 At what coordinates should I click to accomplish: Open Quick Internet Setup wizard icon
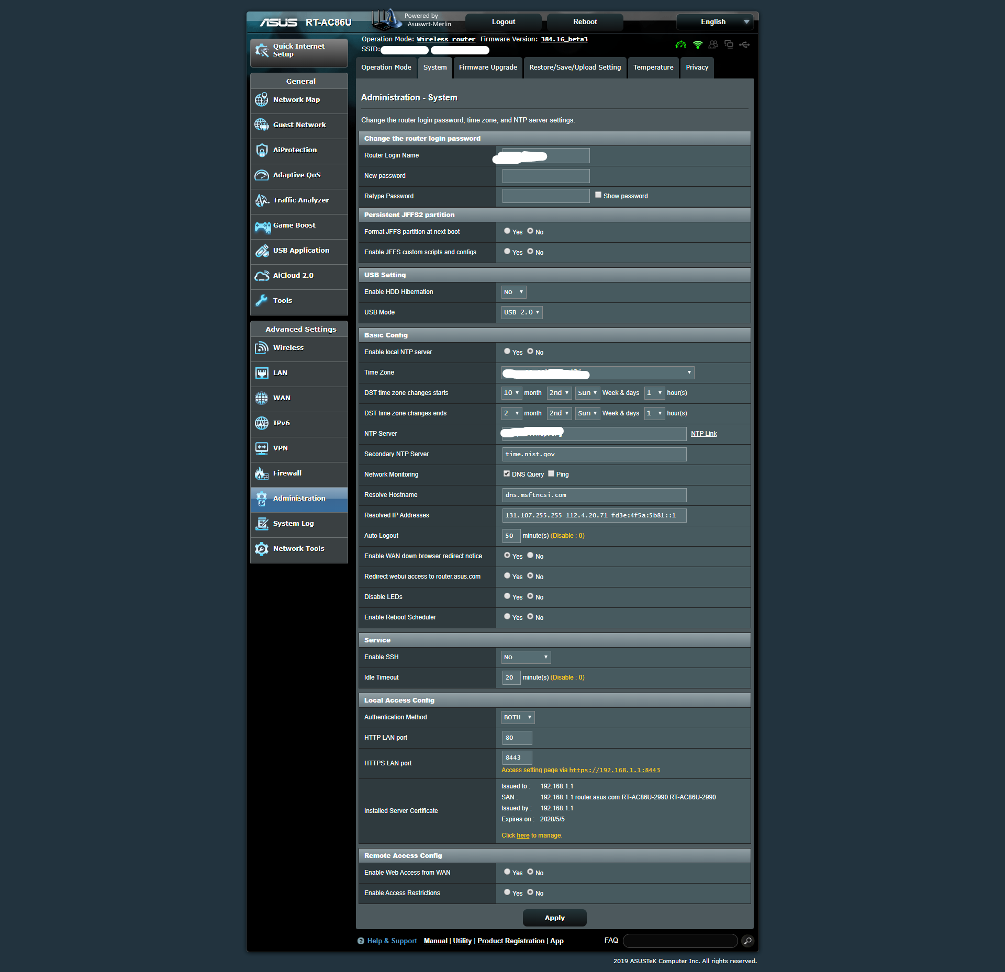[262, 50]
